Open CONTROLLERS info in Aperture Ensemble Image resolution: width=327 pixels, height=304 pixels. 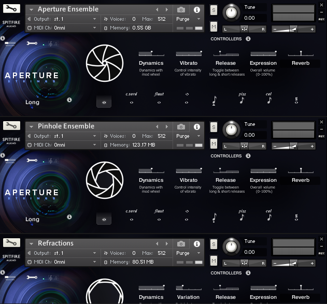(248, 39)
